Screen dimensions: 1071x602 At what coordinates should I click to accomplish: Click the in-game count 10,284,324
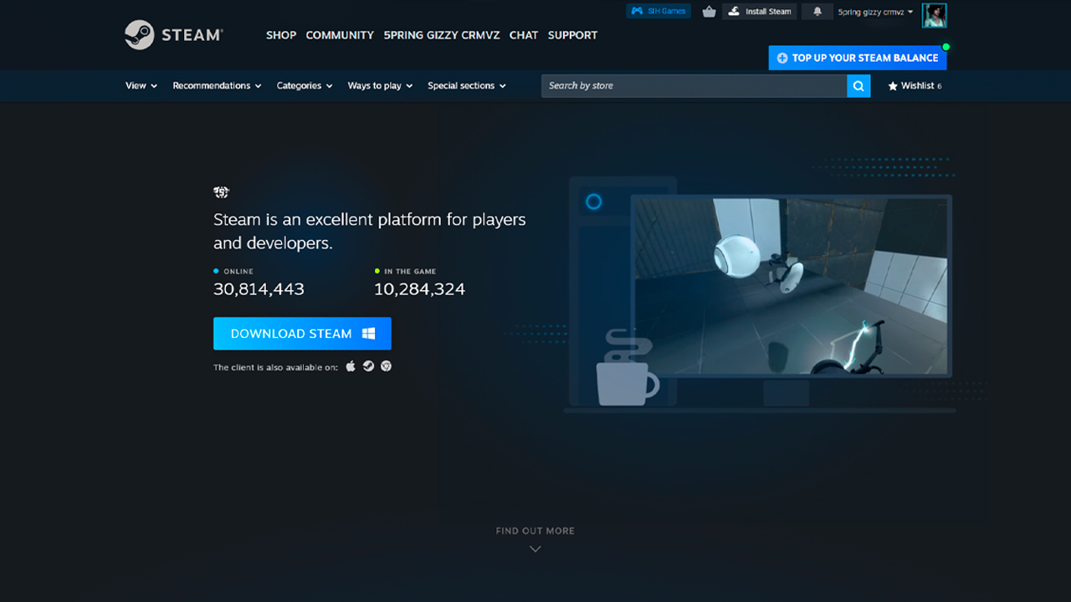pyautogui.click(x=419, y=289)
